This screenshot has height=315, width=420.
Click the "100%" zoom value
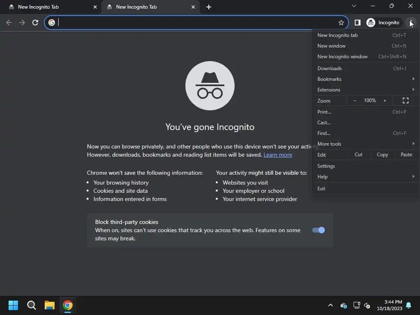370,100
